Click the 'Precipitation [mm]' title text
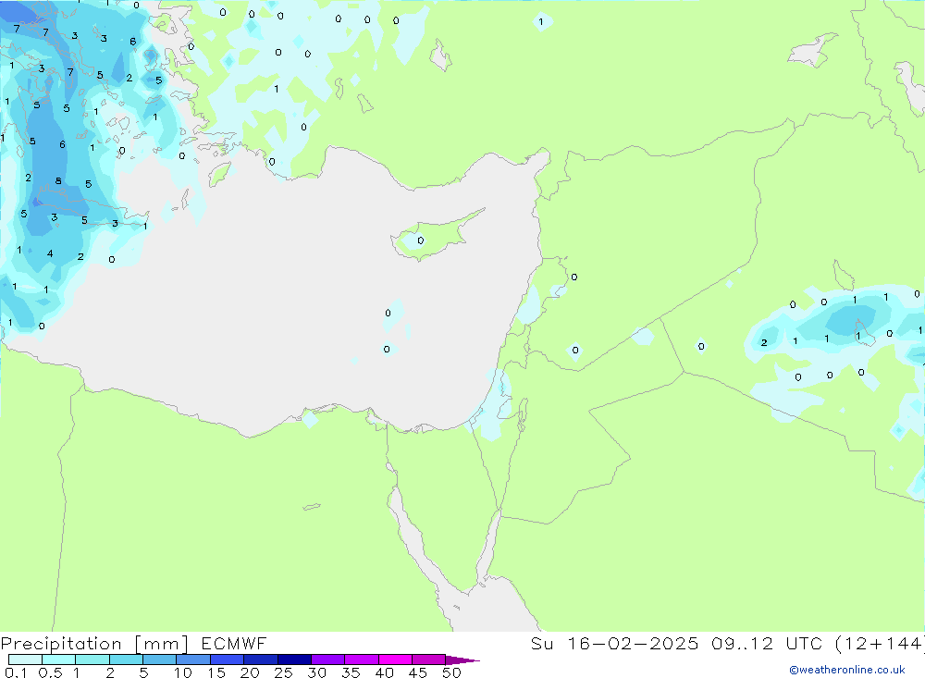The height and width of the screenshot is (678, 925). (x=94, y=644)
